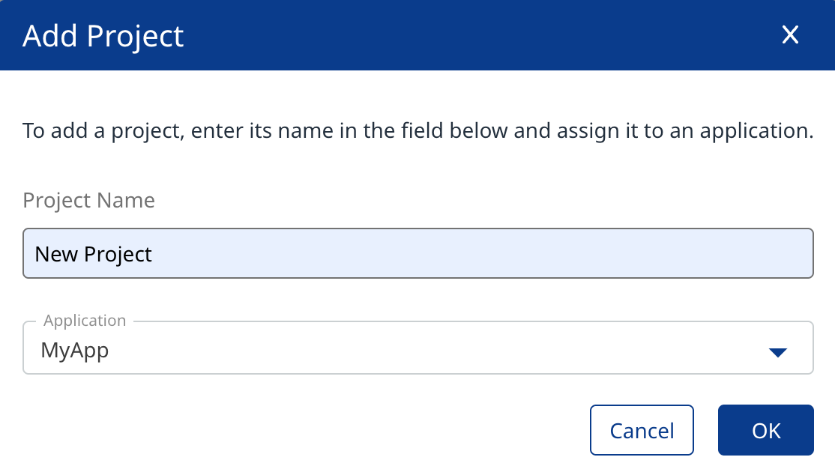This screenshot has height=475, width=835.
Task: Abort adding project via Cancel
Action: pos(642,430)
